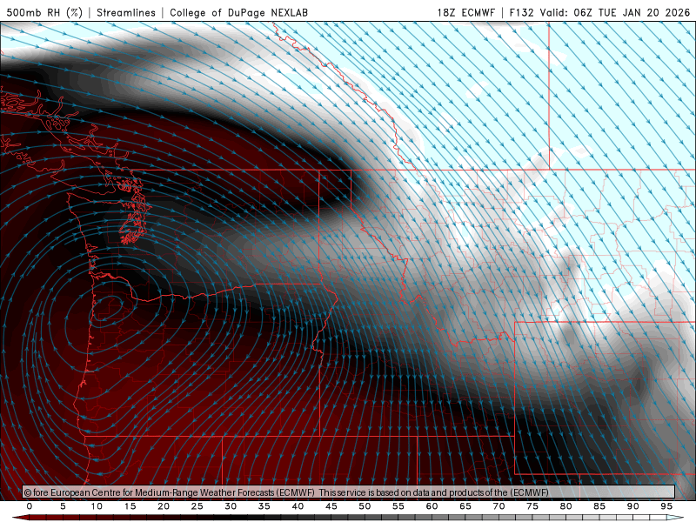Click the "60" colorbar scale label
Screen dimensions: 696x522
(432, 506)
